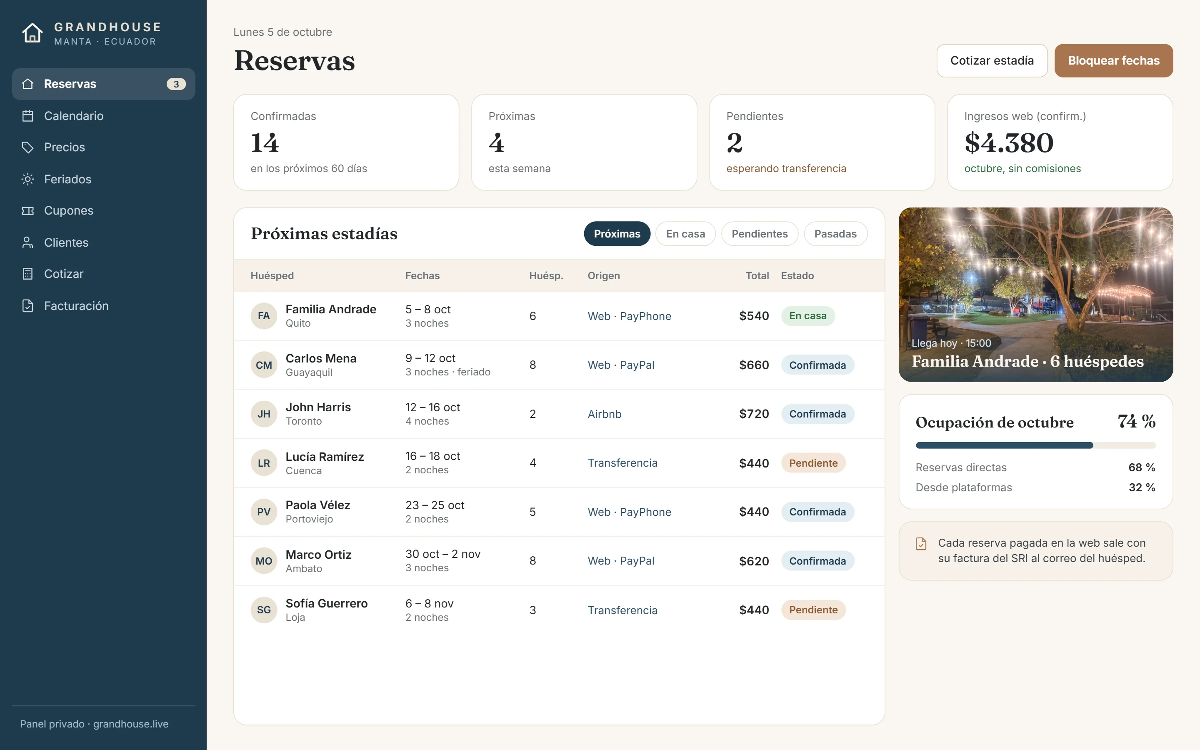Click the LR avatar for Lucía Ramírez

click(264, 463)
